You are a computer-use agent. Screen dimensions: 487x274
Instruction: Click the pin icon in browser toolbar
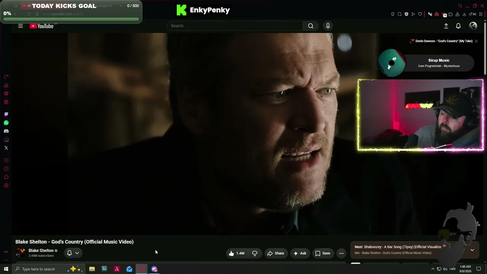393,14
